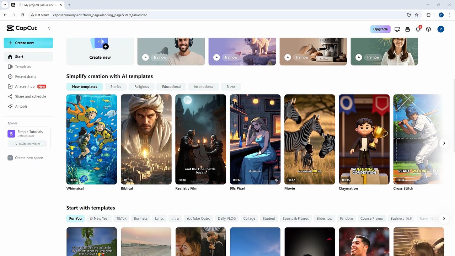Image resolution: width=455 pixels, height=256 pixels.
Task: Click the Upgrade button
Action: (x=380, y=29)
